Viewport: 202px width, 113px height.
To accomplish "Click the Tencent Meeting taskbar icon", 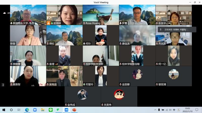I will click(x=66, y=110).
